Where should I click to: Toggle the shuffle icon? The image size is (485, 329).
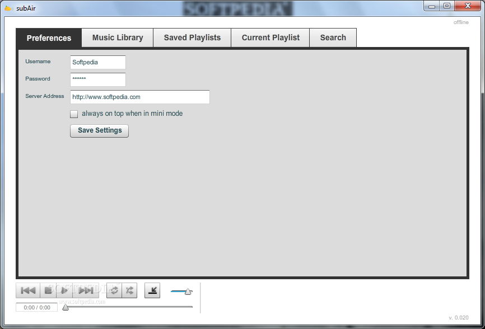(x=129, y=290)
